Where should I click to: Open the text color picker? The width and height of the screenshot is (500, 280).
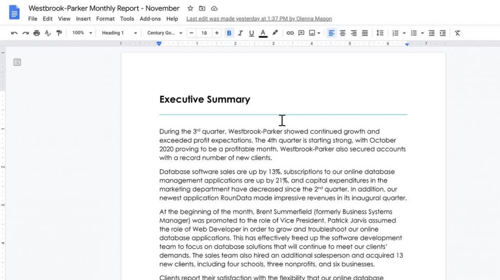(x=263, y=33)
